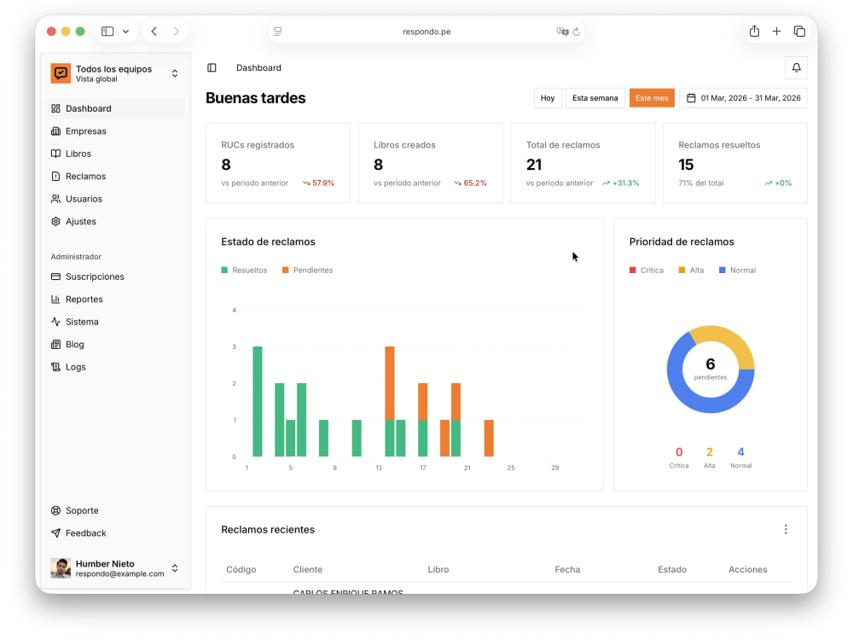Expand Humber Nieto account menu
Viewport: 853px width, 640px height.
click(x=115, y=568)
